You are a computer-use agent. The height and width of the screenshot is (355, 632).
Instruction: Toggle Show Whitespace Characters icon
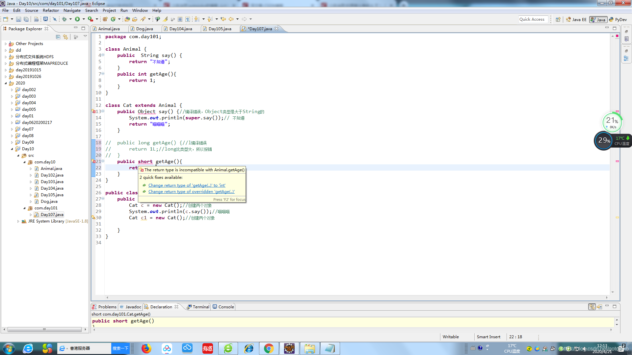(x=188, y=19)
